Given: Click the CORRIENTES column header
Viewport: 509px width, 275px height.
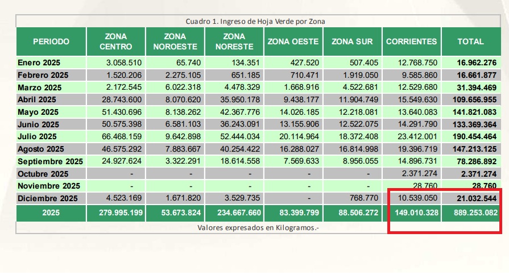Looking at the screenshot, I should 411,41.
